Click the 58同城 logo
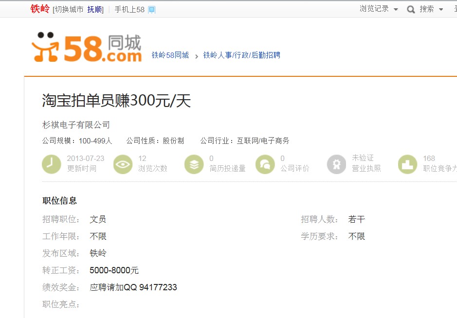Screen dimensions: 457x318 [x=87, y=47]
